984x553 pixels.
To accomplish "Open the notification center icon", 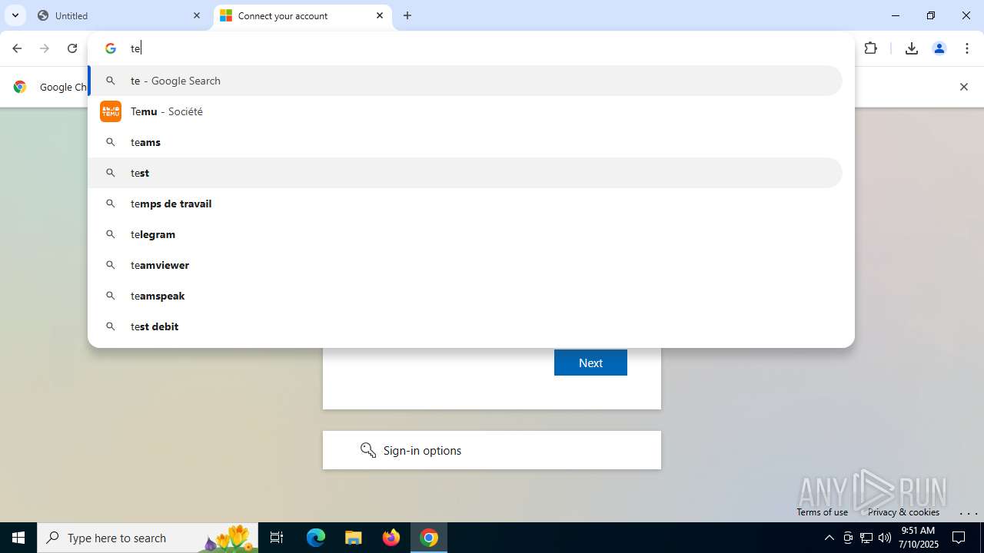I will [959, 538].
